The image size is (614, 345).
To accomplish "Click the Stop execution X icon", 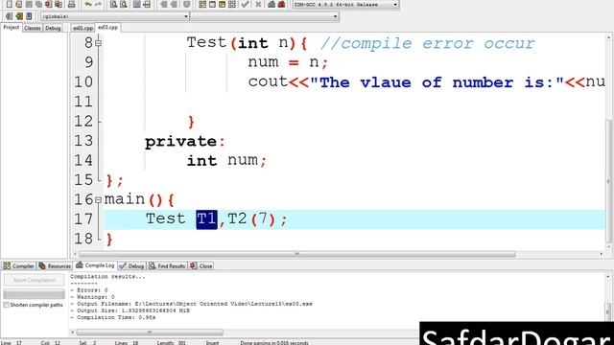I will (x=258, y=4).
